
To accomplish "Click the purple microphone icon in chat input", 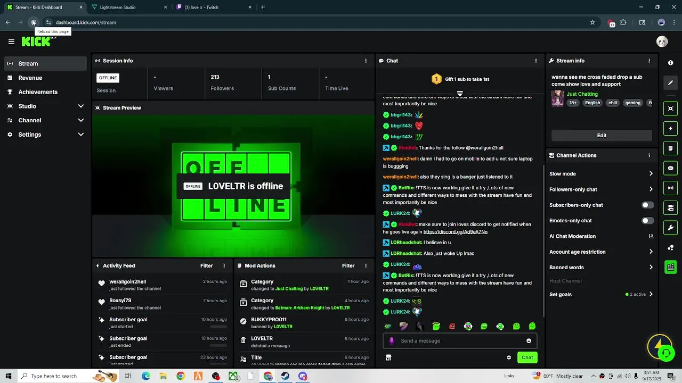I will pyautogui.click(x=392, y=341).
